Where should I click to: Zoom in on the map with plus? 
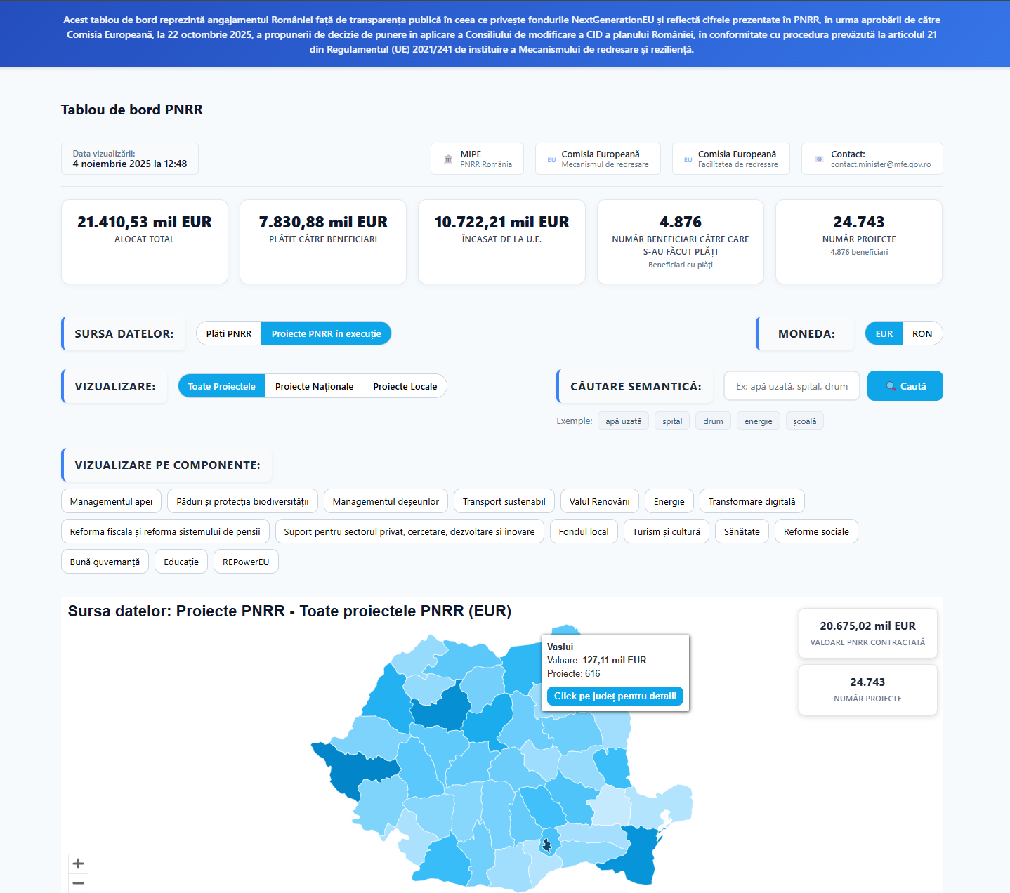[x=78, y=864]
